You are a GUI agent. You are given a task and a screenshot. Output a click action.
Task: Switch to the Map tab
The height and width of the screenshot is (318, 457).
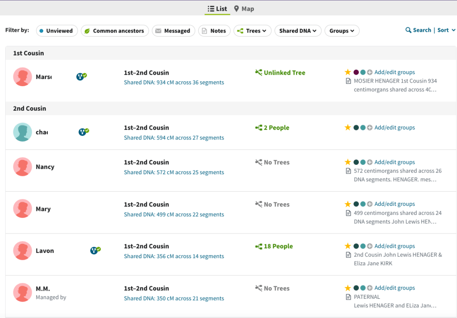point(244,9)
